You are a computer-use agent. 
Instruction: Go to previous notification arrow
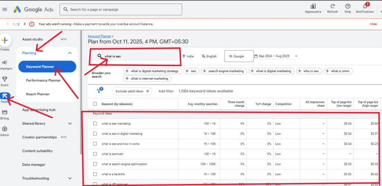coord(8,24)
